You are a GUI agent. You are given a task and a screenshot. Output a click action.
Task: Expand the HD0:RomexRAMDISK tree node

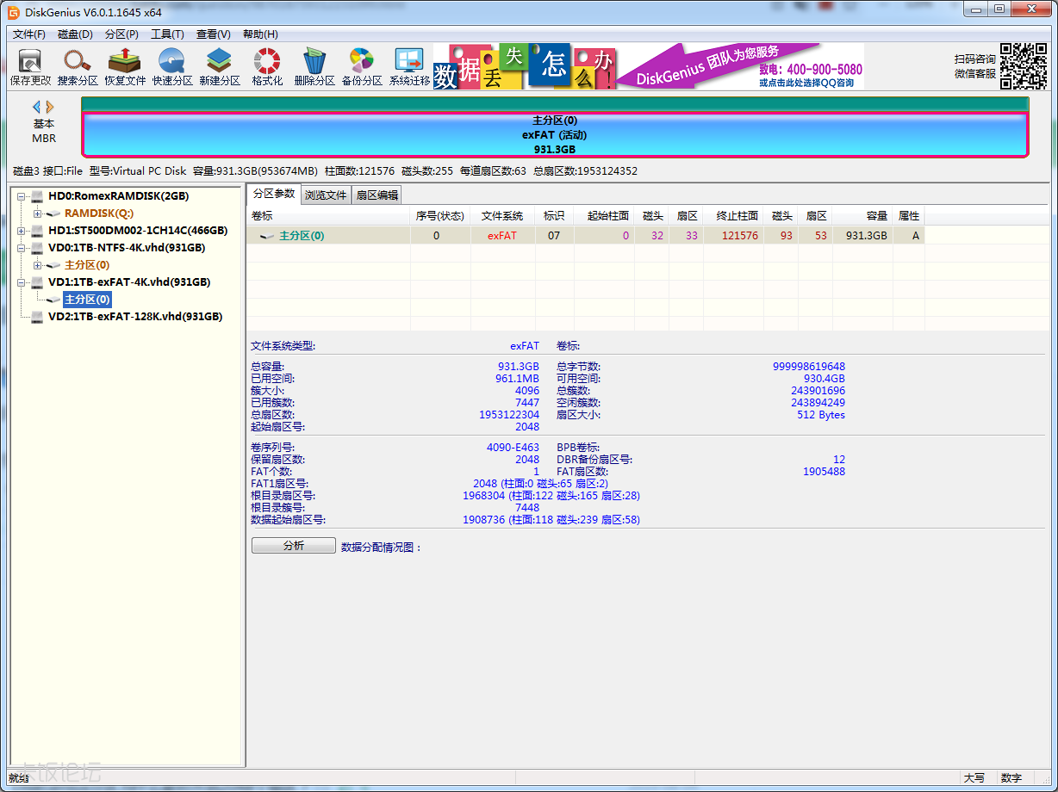coord(22,195)
